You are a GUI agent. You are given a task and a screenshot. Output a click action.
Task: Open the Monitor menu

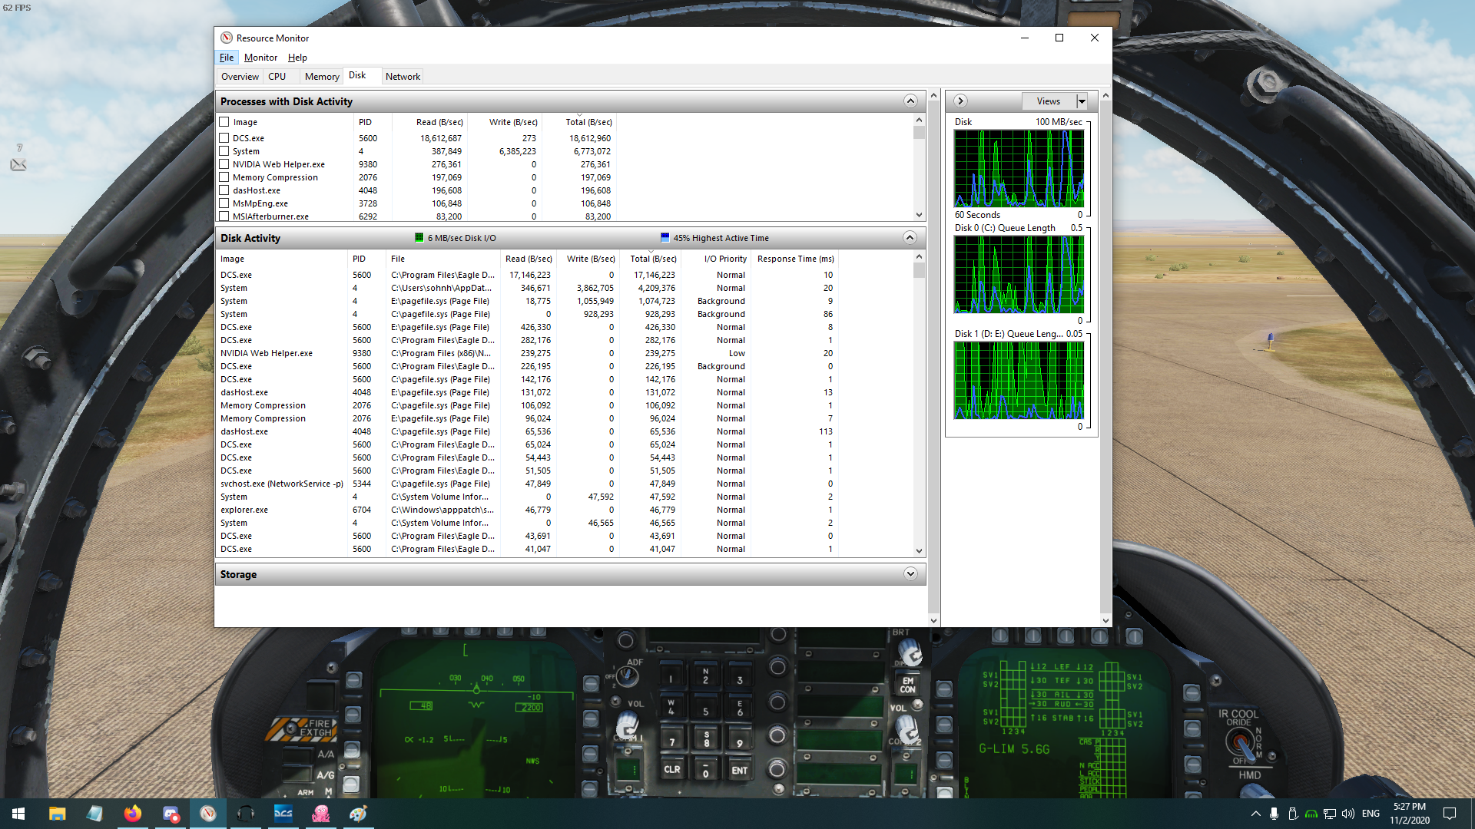tap(260, 58)
